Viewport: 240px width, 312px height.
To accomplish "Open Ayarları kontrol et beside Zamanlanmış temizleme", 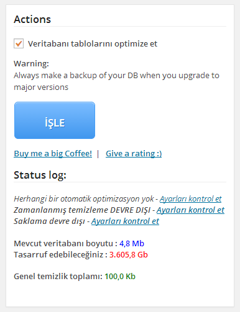I will (190, 210).
